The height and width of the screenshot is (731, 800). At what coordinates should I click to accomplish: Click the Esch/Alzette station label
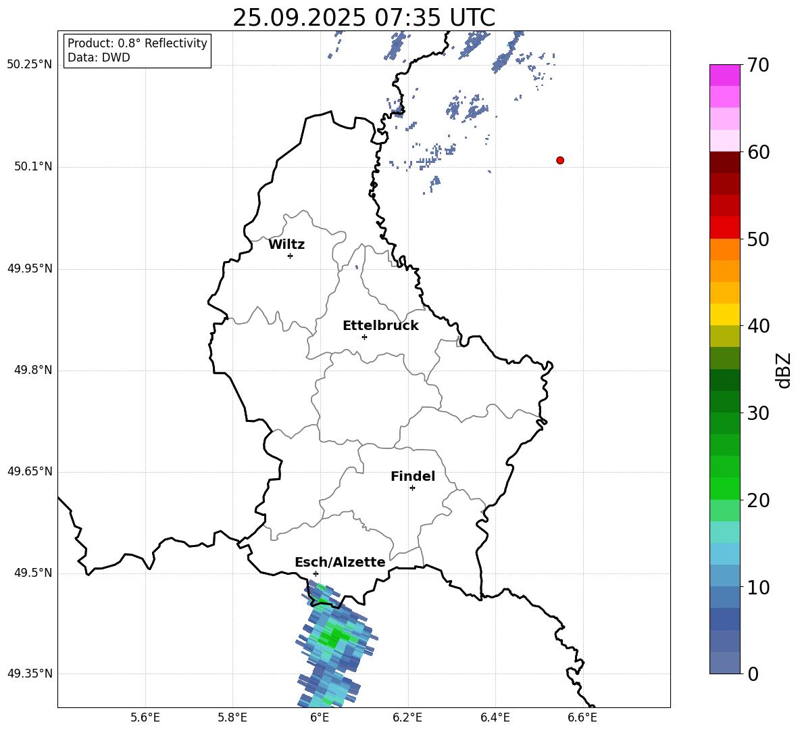[x=340, y=562]
